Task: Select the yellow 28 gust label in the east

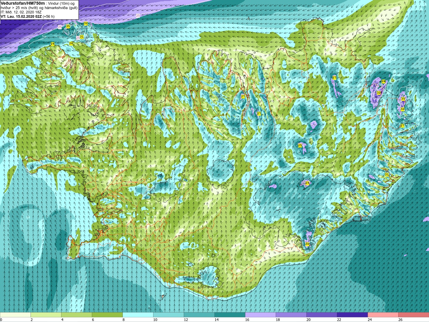Action: coord(383,82)
